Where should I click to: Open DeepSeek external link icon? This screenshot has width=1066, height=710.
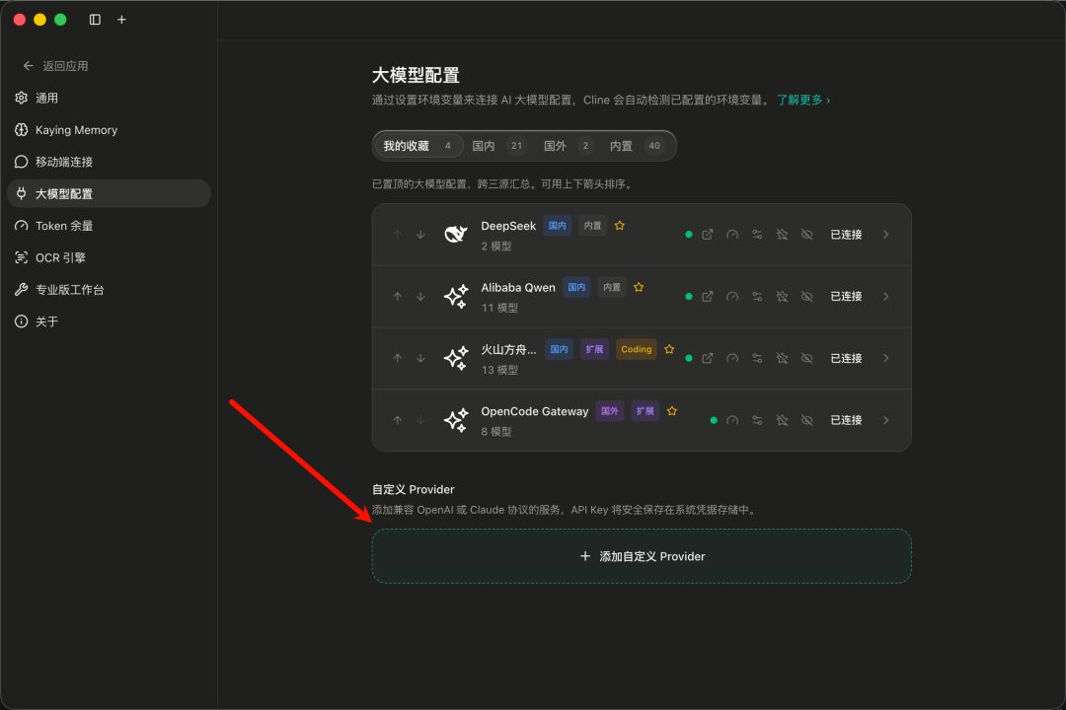click(708, 235)
